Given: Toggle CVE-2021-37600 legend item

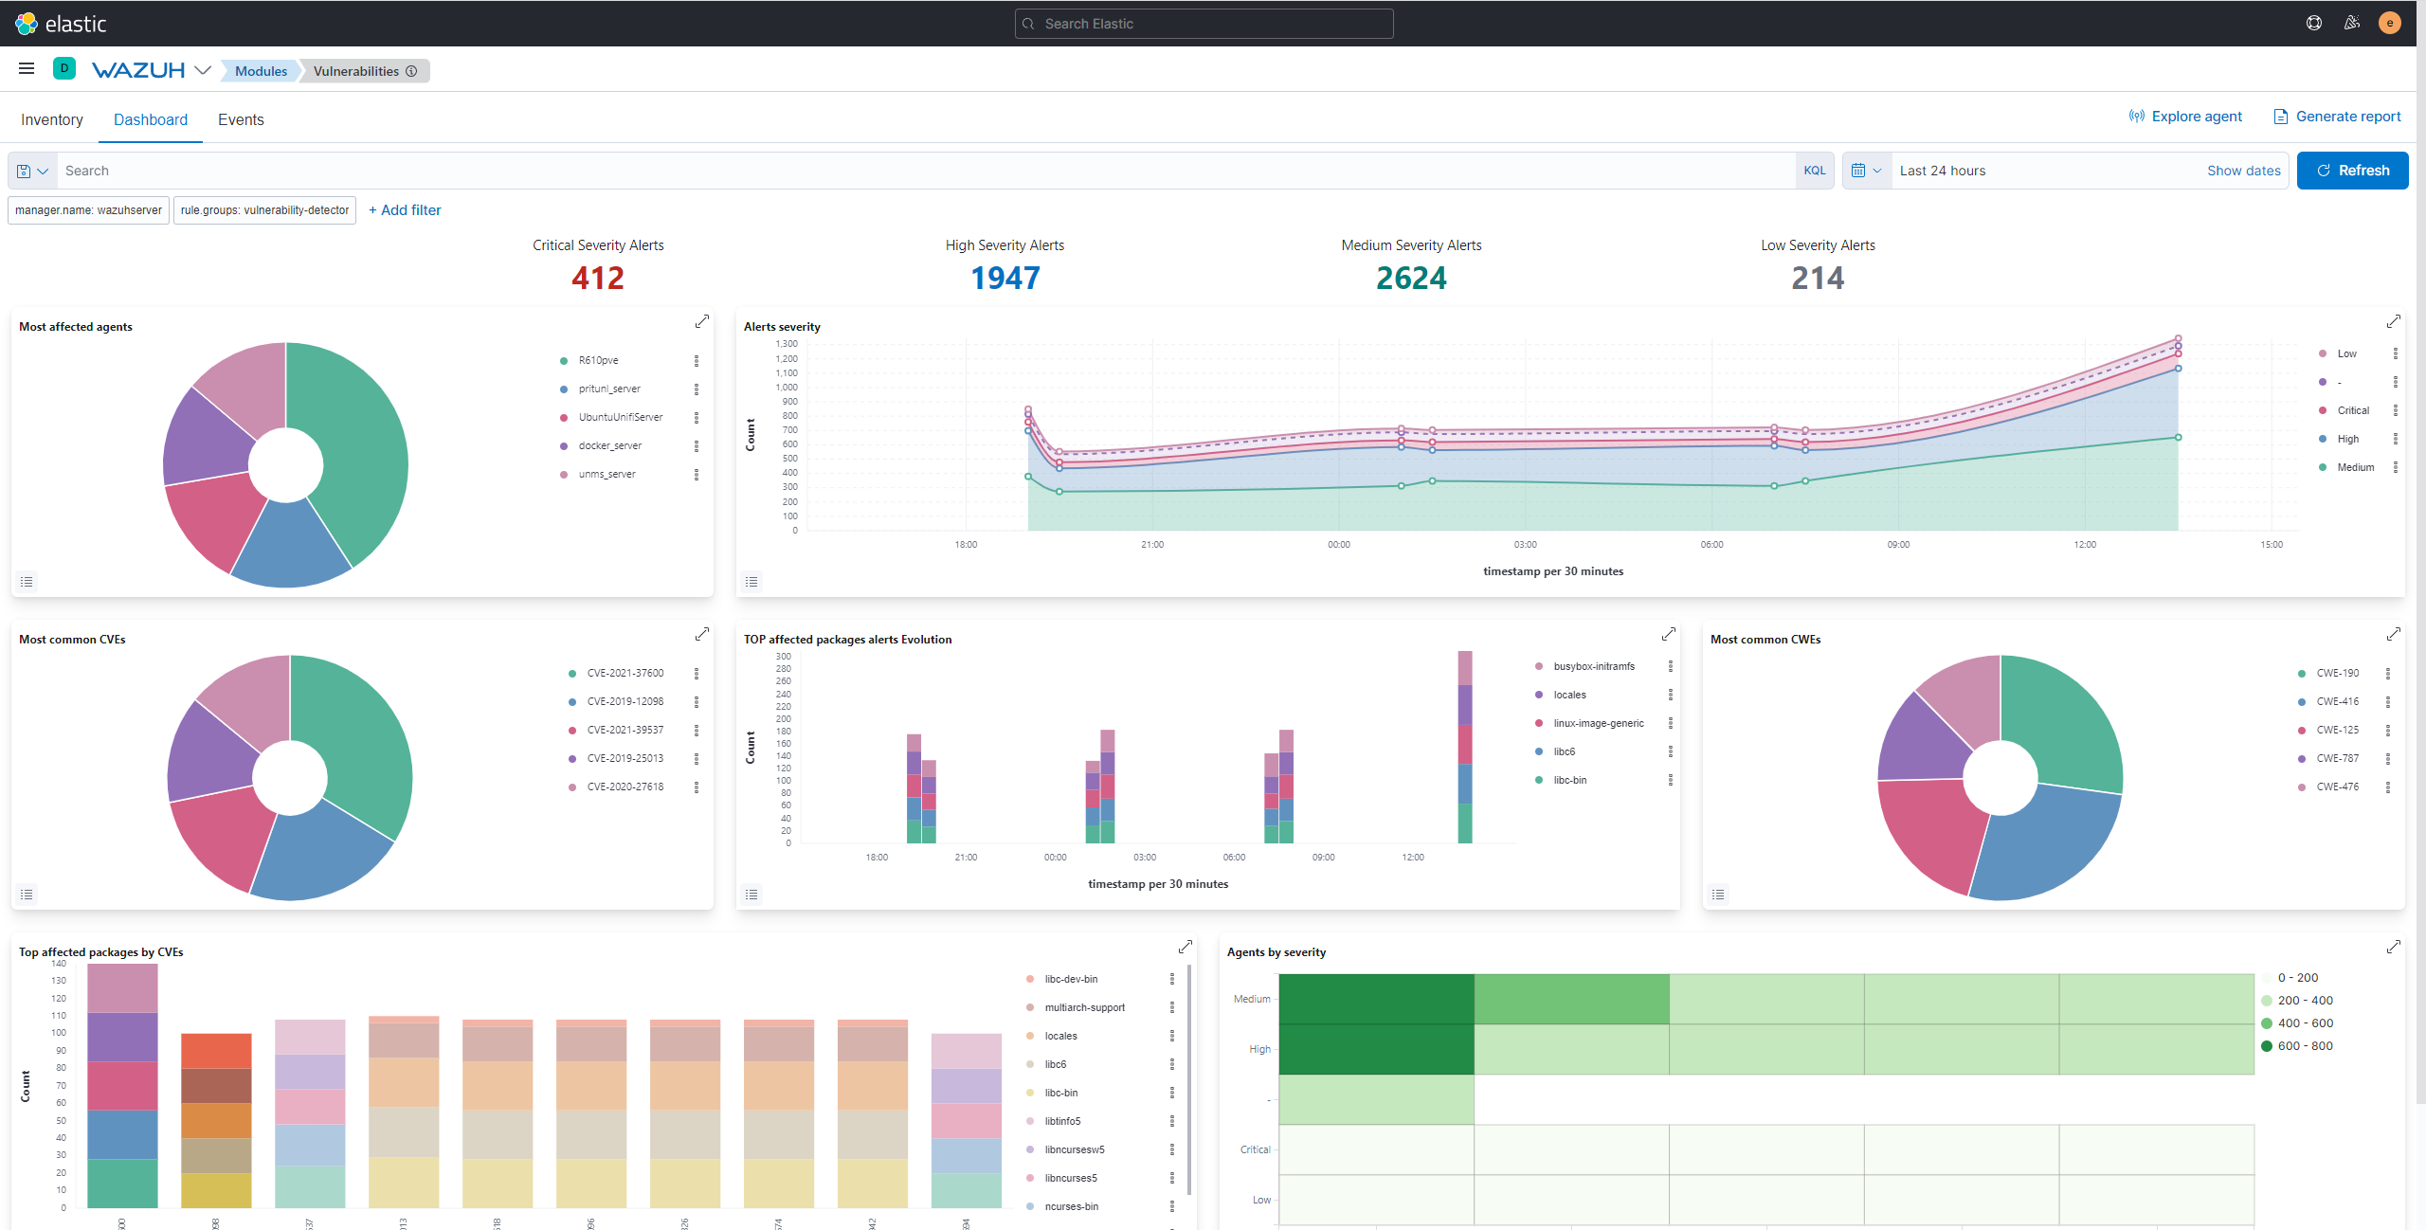Looking at the screenshot, I should coord(625,673).
